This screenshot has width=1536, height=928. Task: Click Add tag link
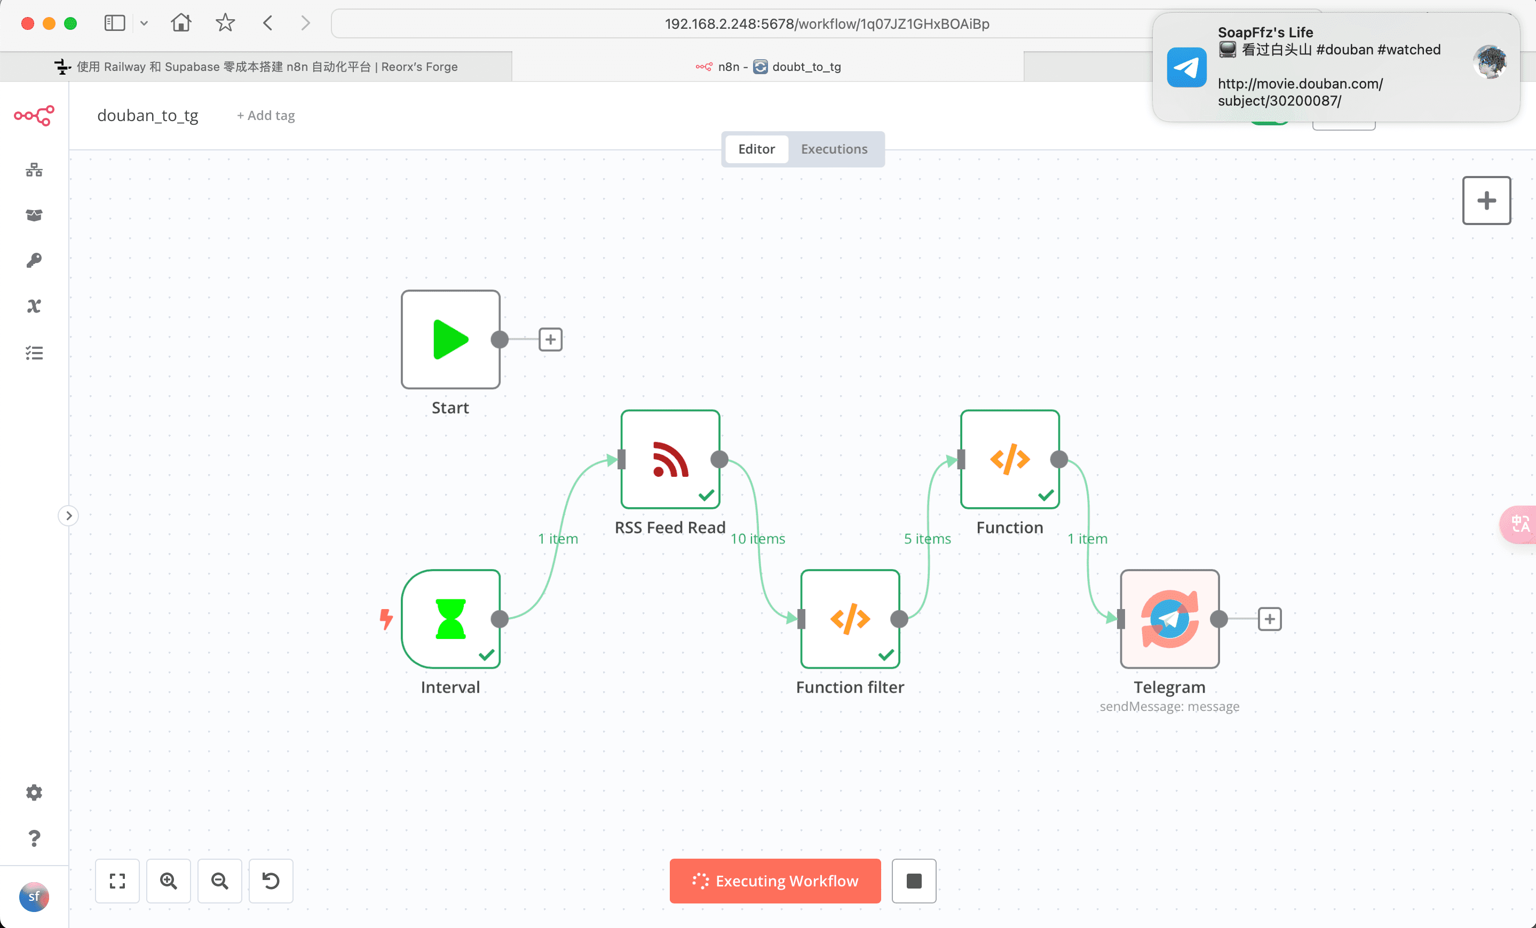[x=266, y=115]
